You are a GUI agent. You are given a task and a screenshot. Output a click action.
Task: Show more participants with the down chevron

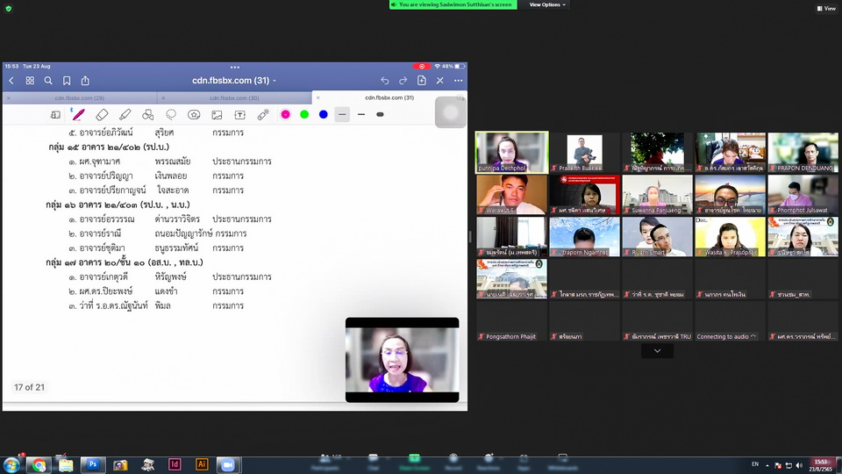click(657, 351)
